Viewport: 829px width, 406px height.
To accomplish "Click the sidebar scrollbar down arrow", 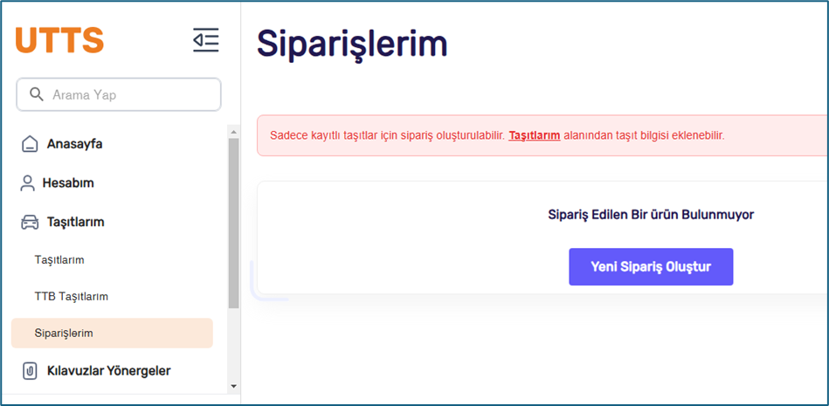I will 234,387.
